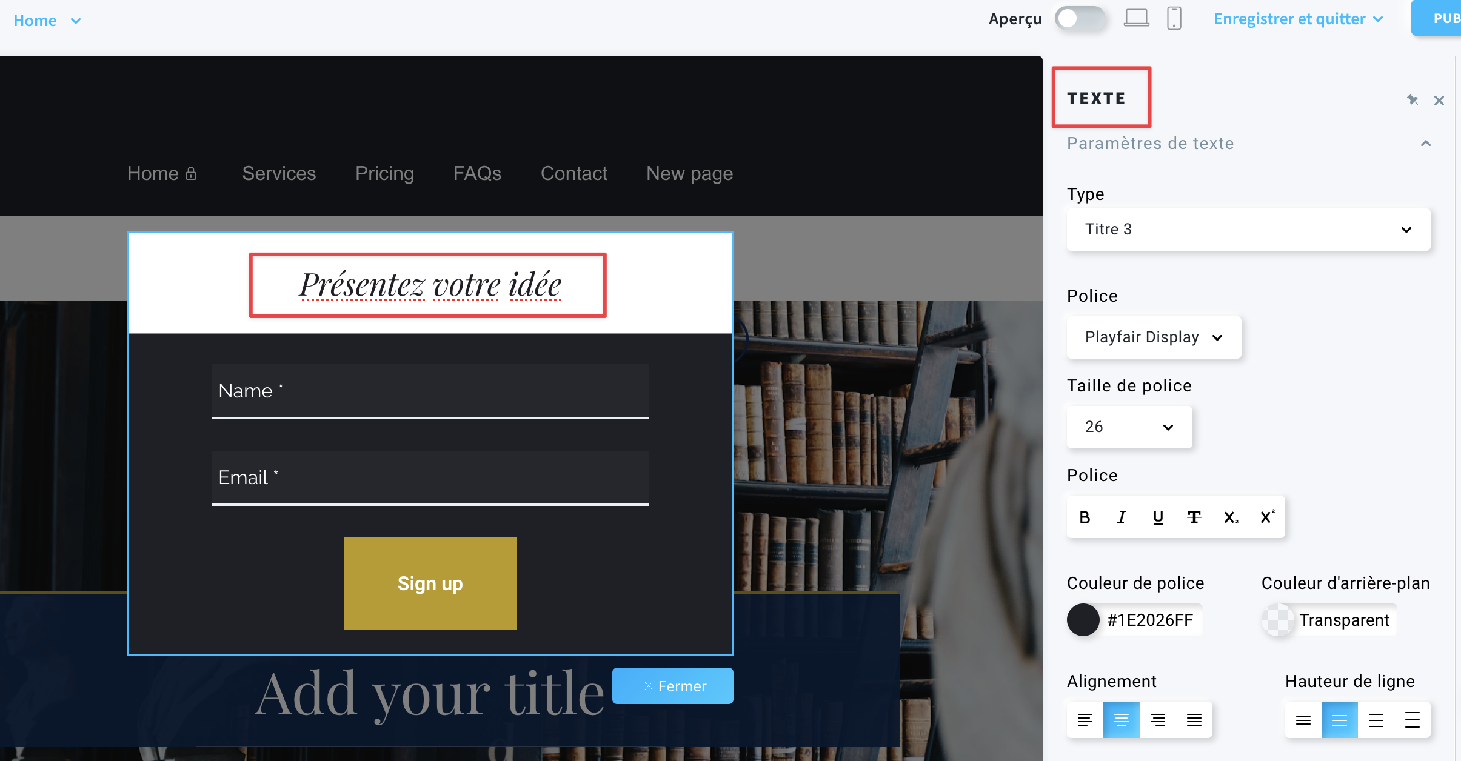
Task: Click the Subscript formatting icon
Action: [1232, 517]
